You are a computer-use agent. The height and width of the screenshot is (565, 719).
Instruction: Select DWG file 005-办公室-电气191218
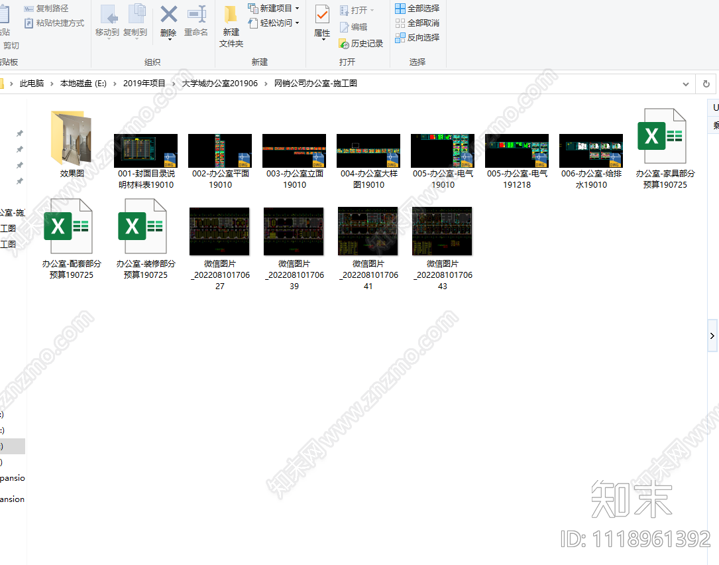pyautogui.click(x=517, y=161)
